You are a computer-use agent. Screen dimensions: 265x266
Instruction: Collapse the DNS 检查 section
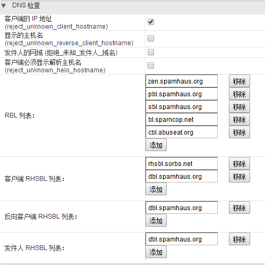click(x=4, y=6)
